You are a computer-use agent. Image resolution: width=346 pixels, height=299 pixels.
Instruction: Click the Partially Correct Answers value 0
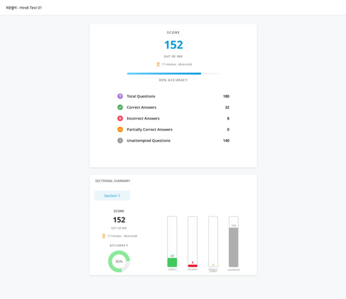pyautogui.click(x=228, y=129)
